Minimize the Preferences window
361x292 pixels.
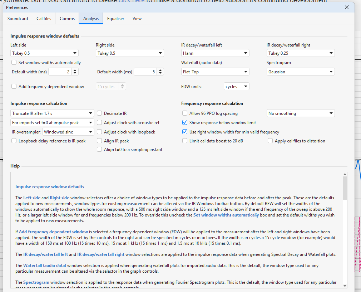tap(331, 7)
